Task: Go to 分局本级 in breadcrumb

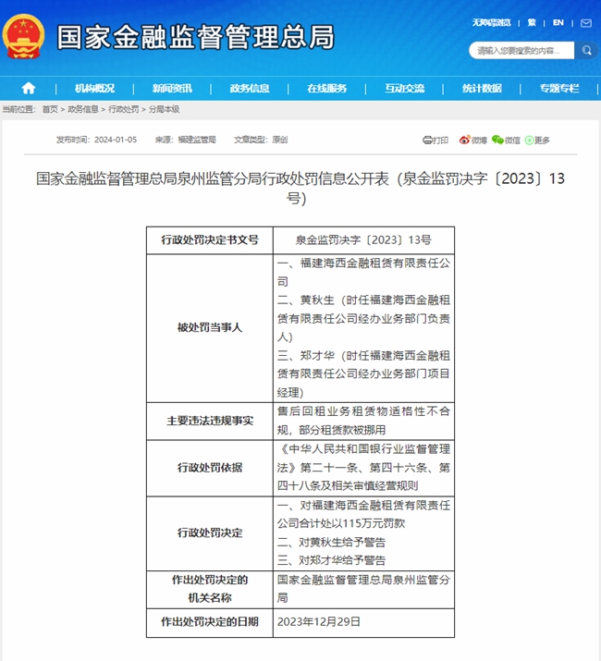Action: click(x=164, y=109)
